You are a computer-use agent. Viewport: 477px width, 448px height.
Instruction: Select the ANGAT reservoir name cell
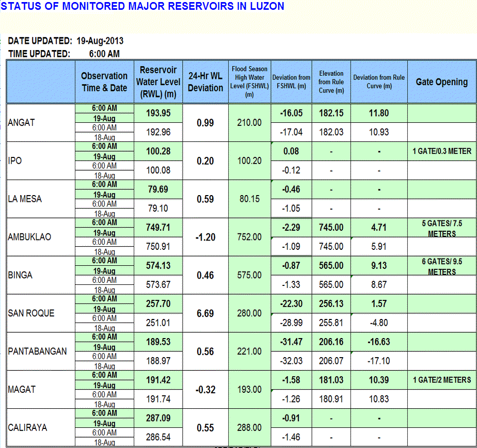tap(22, 123)
